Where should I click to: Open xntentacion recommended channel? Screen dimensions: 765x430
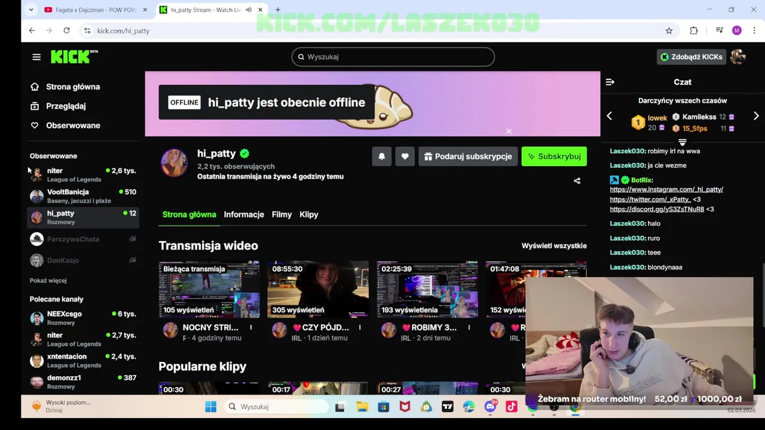pos(84,361)
